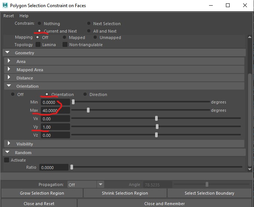Click the scrollbar down arrow
Image resolution: width=254 pixels, height=207 pixels.
click(250, 169)
